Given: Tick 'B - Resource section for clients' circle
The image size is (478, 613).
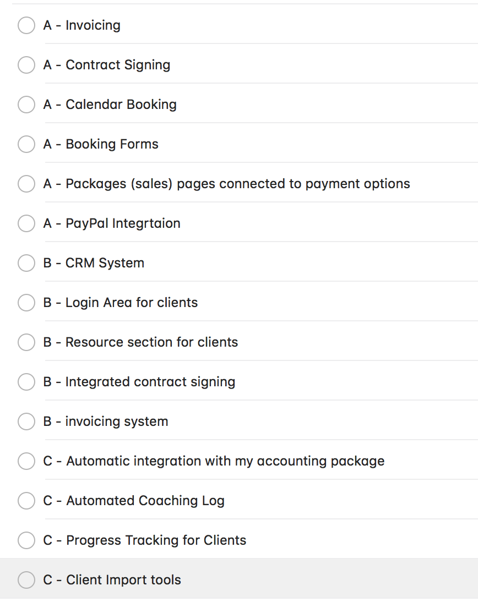Looking at the screenshot, I should point(26,342).
